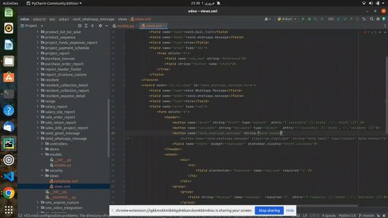Click master Git branch in status bar
The height and width of the screenshot is (218, 388).
click(x=366, y=216)
